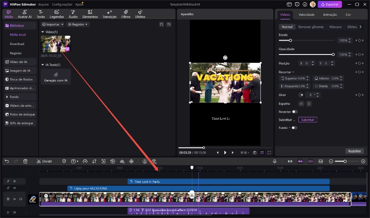
Task: Toggle visibility of the main video track
Action: (14, 200)
